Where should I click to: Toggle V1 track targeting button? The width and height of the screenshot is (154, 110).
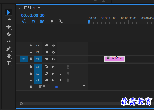pyautogui.click(x=38, y=59)
